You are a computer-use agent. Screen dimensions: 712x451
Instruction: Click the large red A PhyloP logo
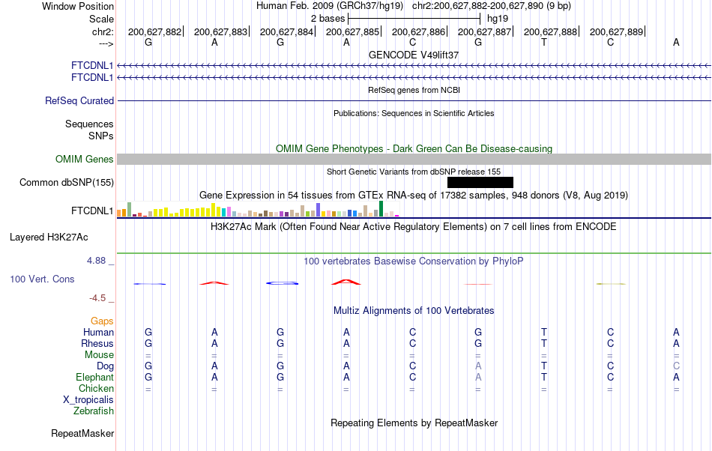[x=346, y=282]
